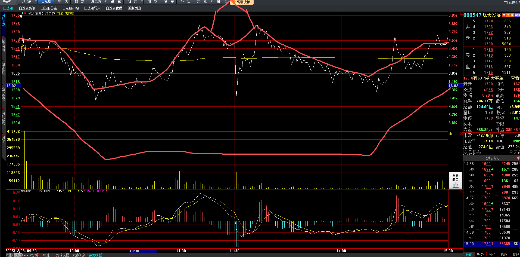The height and width of the screenshot is (257, 520).
Task: Click the 还原布局 restore layout icon
Action: click(506, 2)
